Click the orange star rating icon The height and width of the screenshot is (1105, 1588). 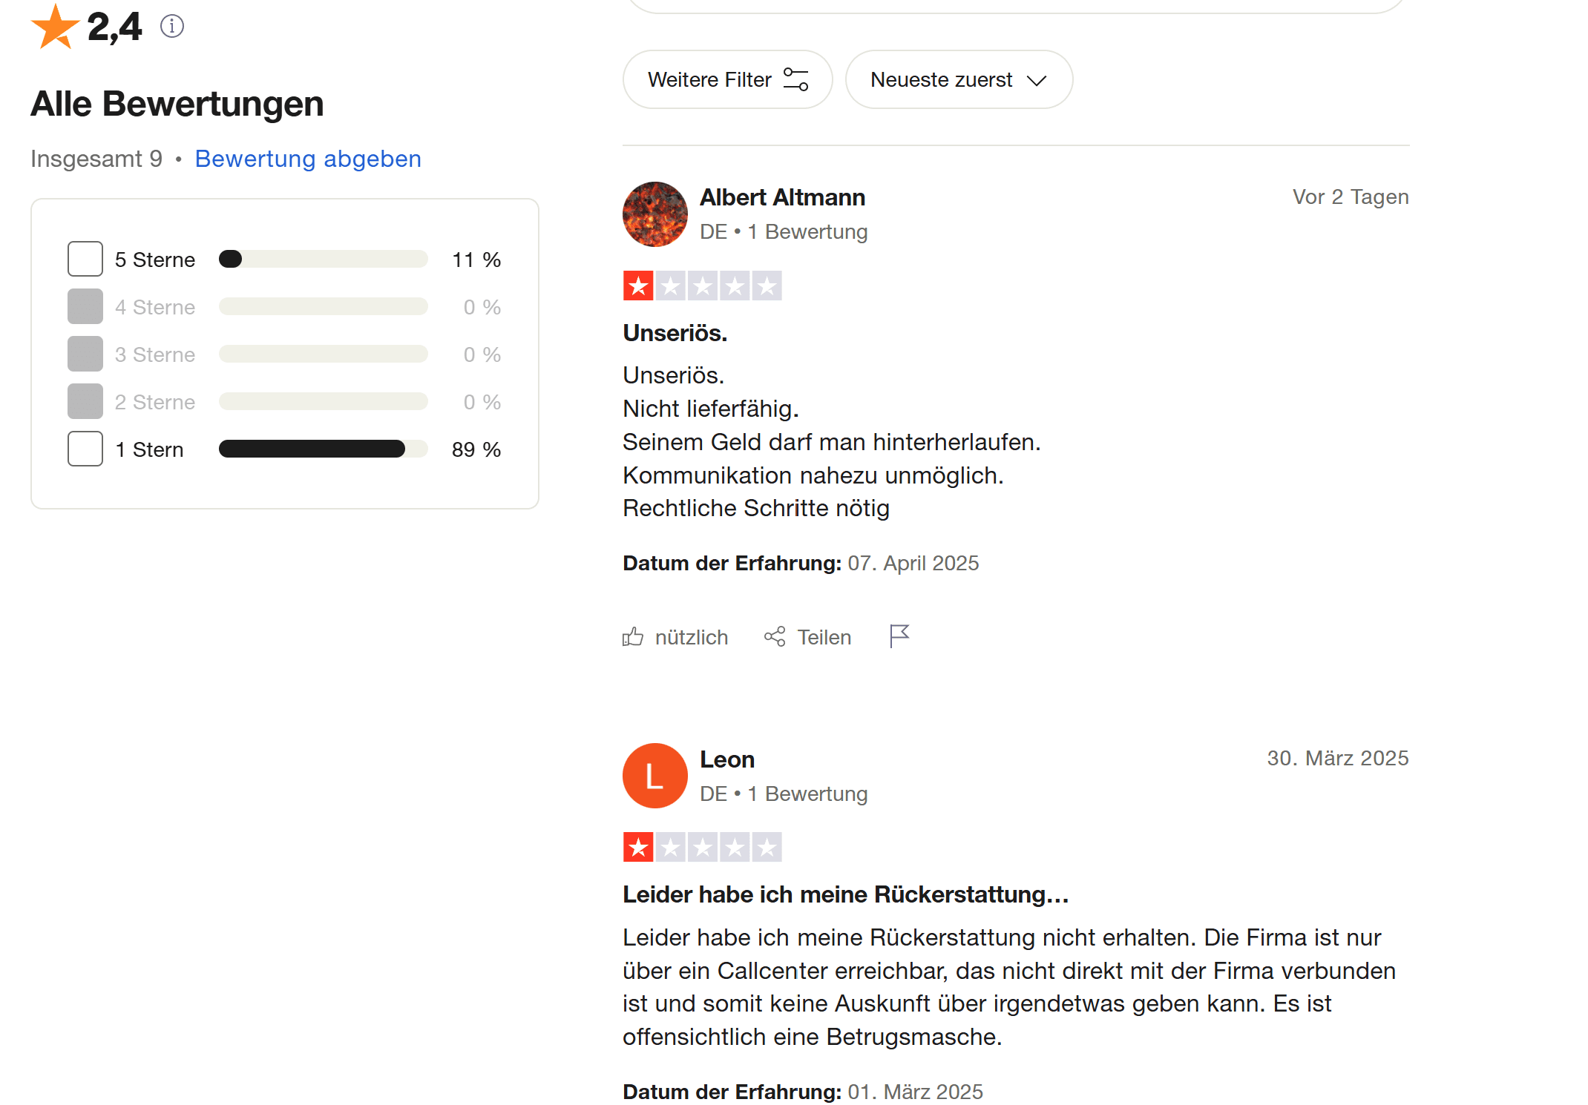(x=55, y=27)
